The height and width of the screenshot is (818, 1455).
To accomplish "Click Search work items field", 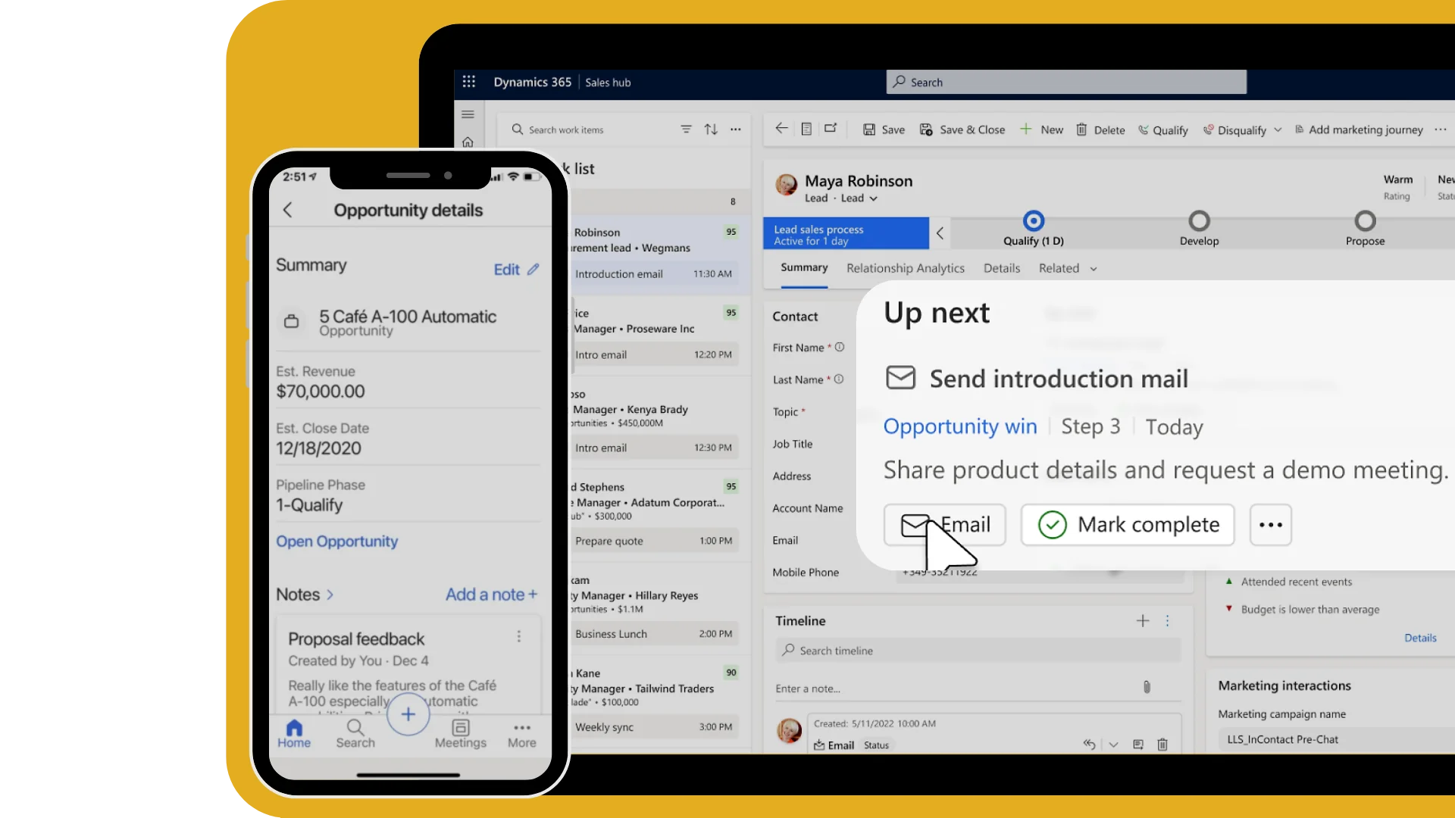I will [x=591, y=130].
